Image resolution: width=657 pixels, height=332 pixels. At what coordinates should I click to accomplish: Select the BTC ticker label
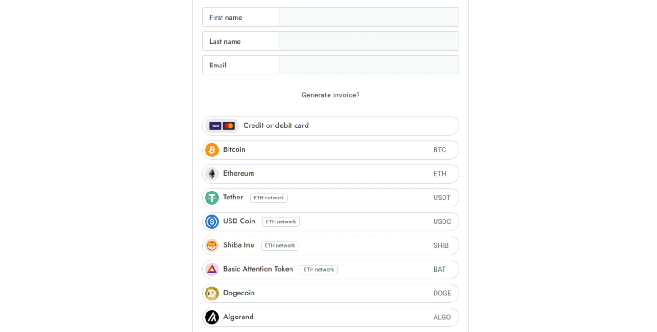tap(440, 150)
